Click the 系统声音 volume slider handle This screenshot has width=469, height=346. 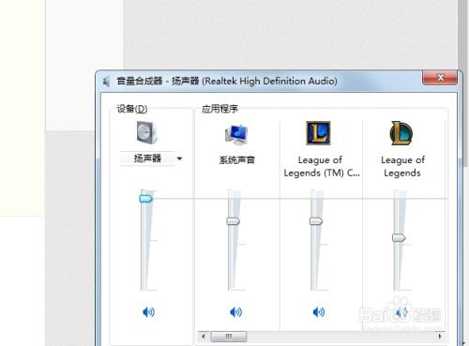233,221
